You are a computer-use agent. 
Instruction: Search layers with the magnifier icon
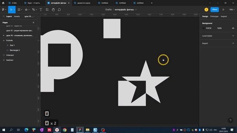(4, 16)
